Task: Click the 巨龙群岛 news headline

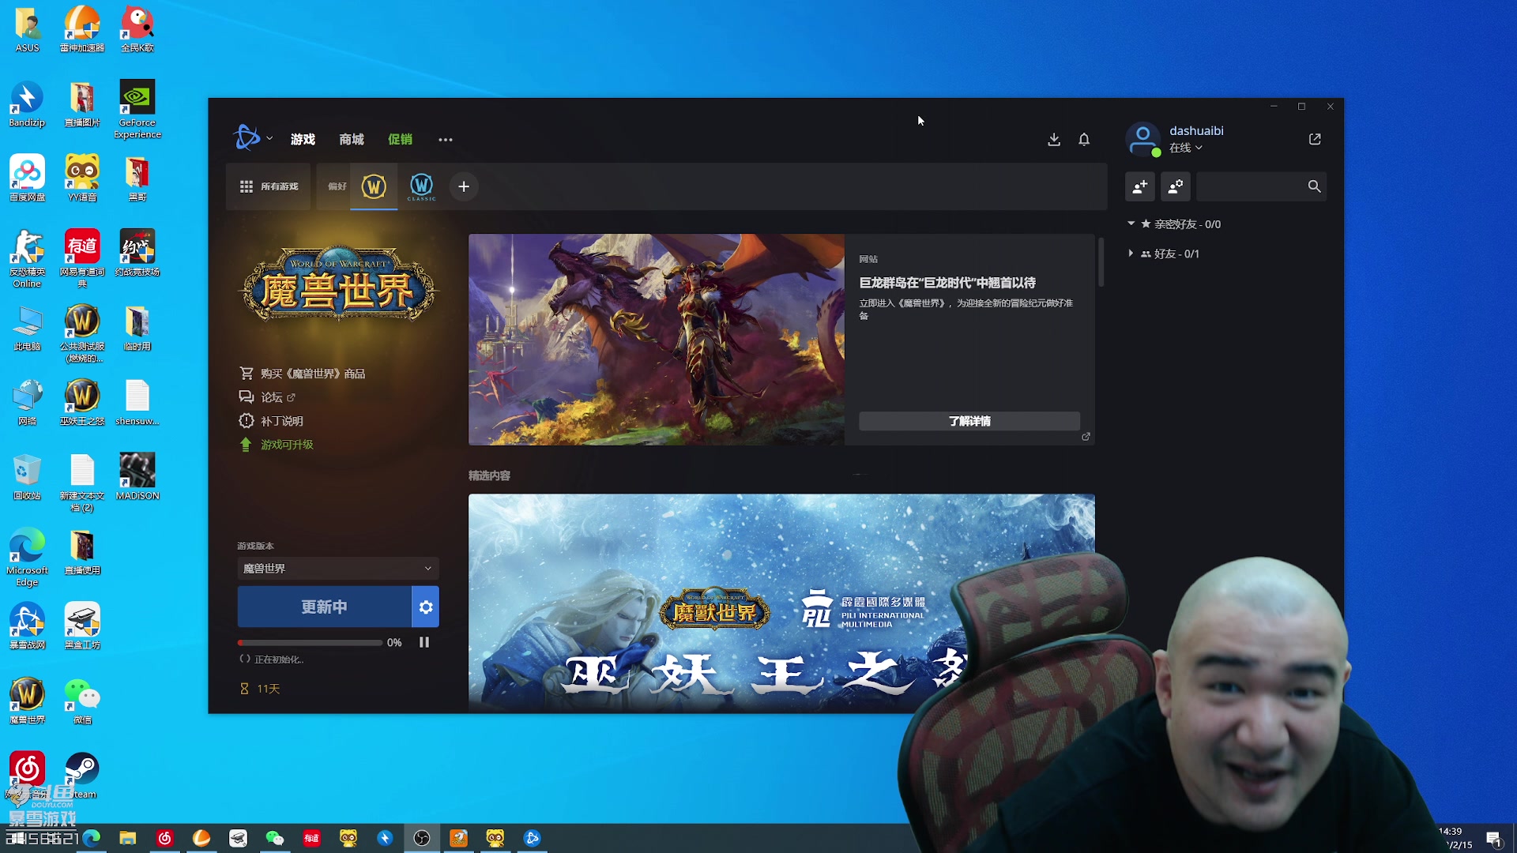Action: [x=947, y=283]
